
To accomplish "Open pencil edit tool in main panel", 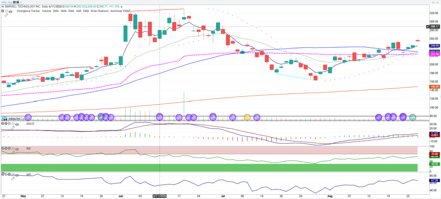I will point(6,15).
